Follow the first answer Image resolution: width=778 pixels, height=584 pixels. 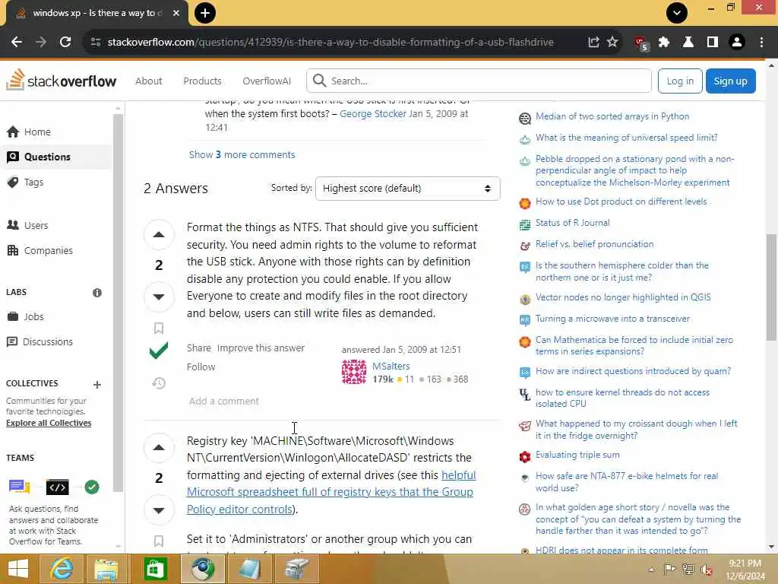pos(201,367)
